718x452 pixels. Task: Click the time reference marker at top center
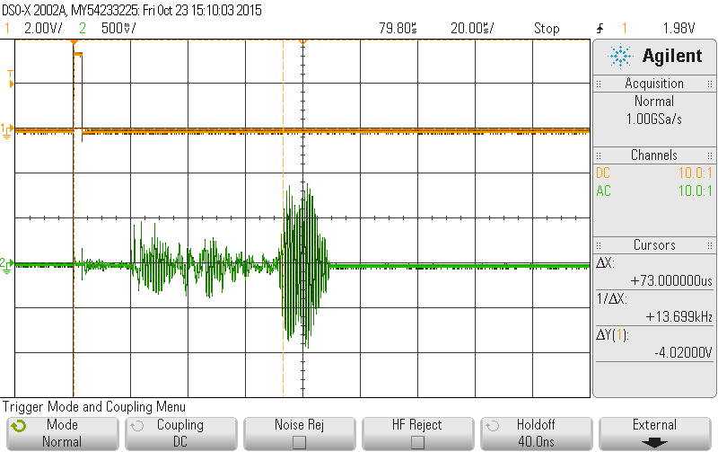tap(302, 42)
